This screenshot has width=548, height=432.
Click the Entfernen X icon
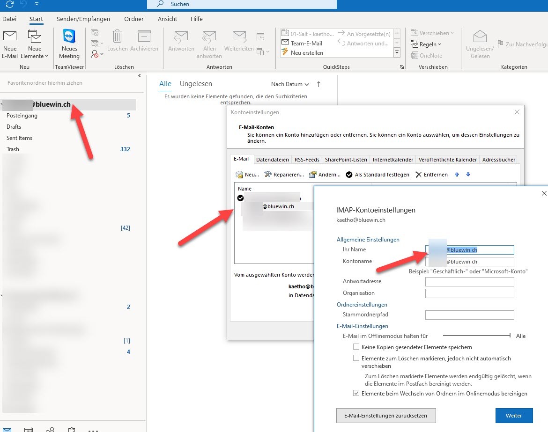click(x=419, y=175)
